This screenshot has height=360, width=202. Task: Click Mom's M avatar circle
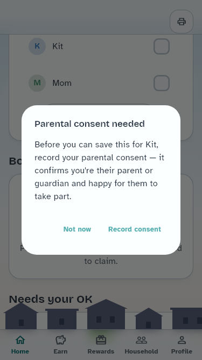(37, 83)
